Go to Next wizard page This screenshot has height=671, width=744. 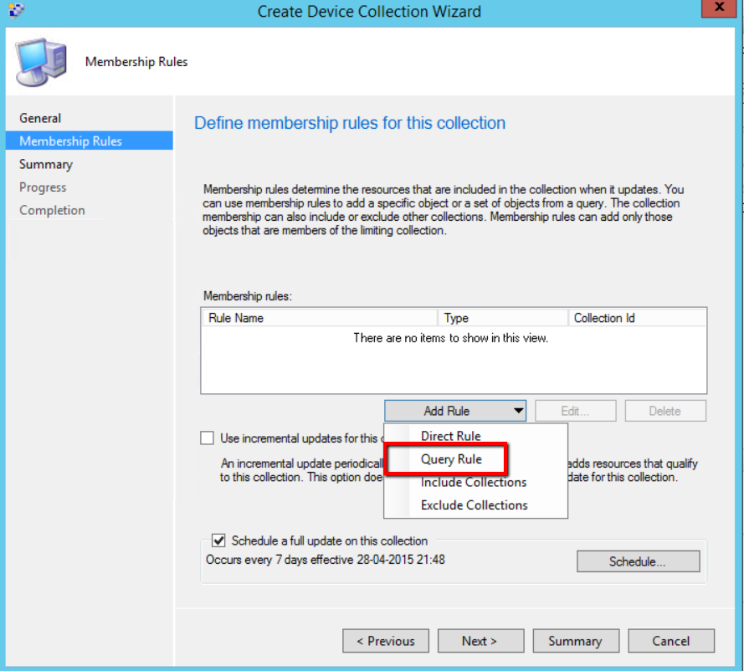480,641
